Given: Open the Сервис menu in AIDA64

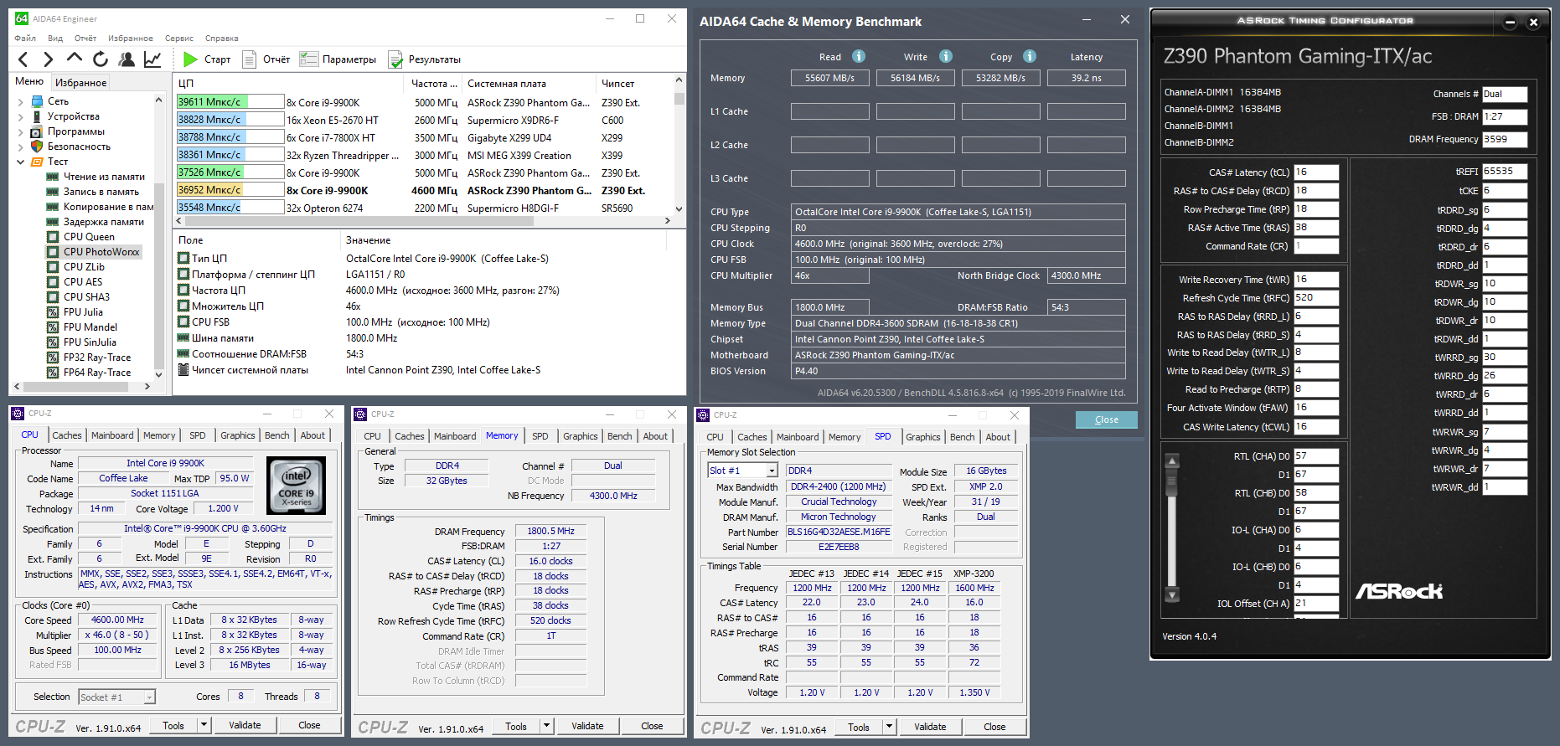Looking at the screenshot, I should point(179,38).
